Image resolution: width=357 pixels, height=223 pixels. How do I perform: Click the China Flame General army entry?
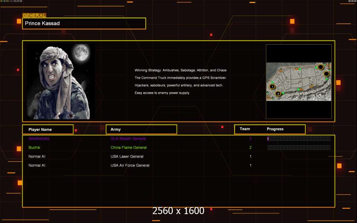coord(129,148)
